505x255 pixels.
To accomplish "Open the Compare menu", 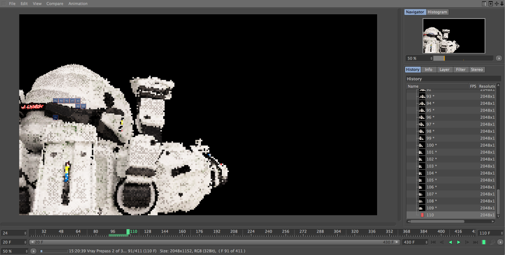I will pos(55,4).
